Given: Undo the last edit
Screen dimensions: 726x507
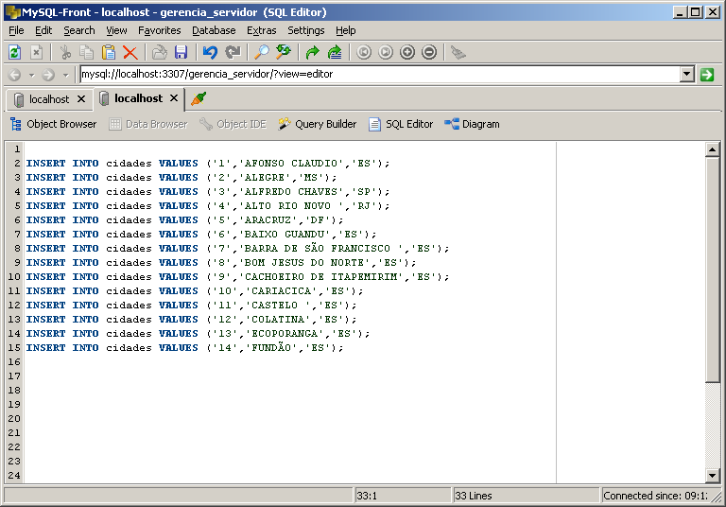Looking at the screenshot, I should 210,52.
